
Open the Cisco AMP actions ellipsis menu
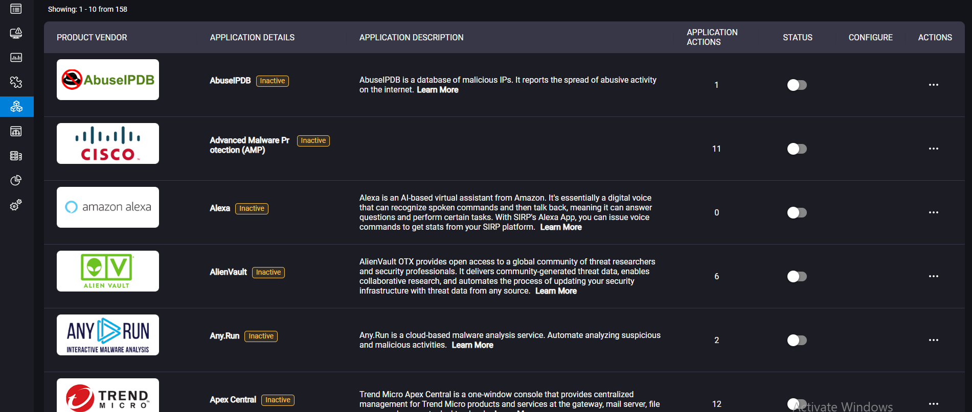[x=934, y=149]
